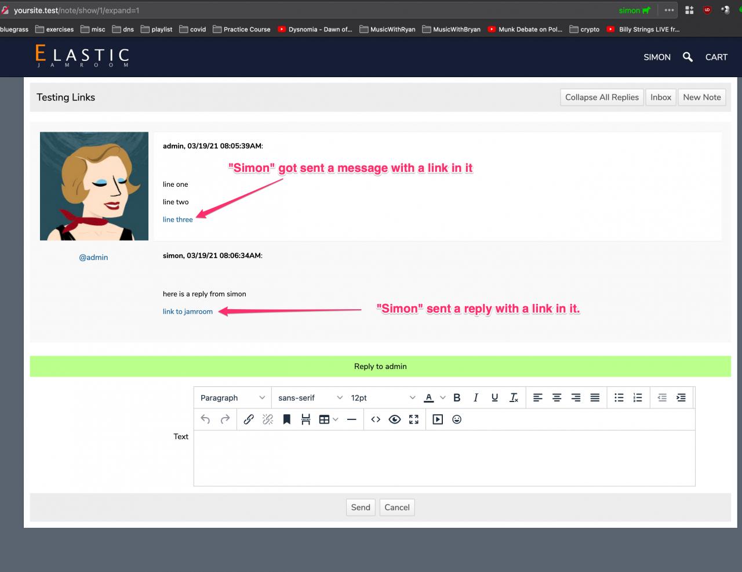Increase indent in the editor
Viewport: 742px width, 572px height.
tap(681, 398)
